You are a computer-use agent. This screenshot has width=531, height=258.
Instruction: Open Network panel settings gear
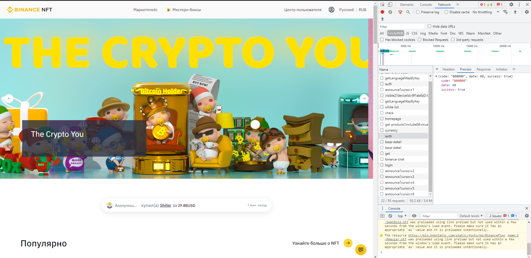click(x=527, y=12)
